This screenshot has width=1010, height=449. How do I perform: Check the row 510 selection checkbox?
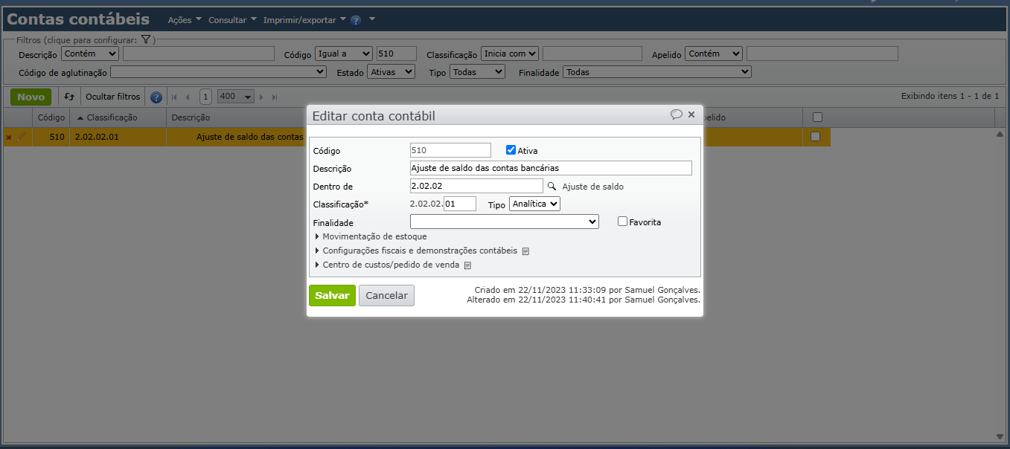tap(815, 137)
